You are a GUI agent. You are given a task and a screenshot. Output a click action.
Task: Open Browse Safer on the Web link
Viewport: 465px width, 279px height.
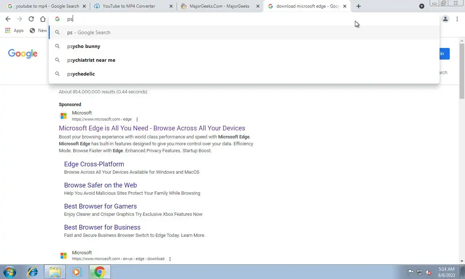[x=100, y=185]
